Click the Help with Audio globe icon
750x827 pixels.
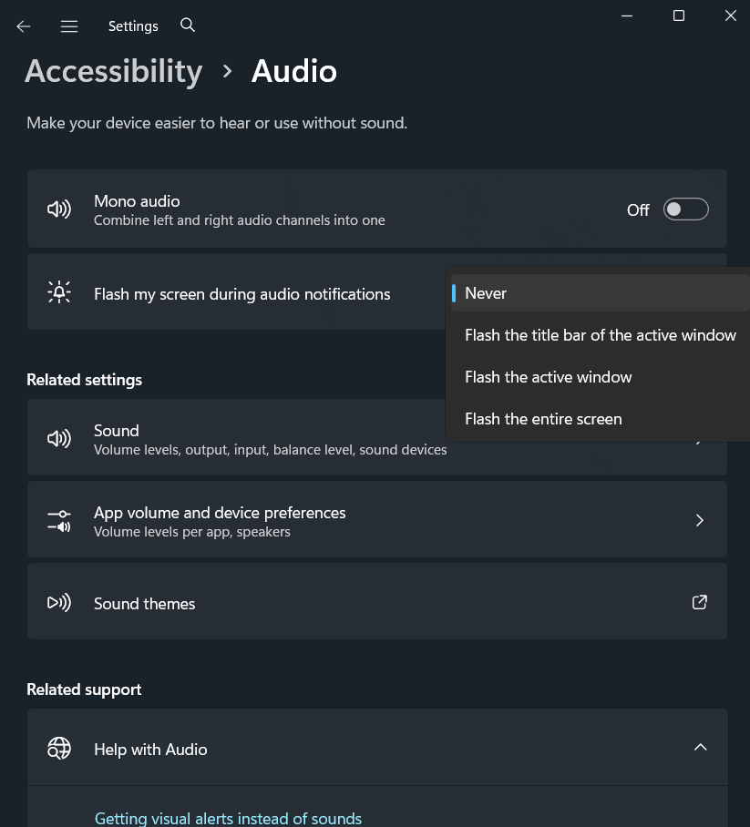(x=59, y=748)
